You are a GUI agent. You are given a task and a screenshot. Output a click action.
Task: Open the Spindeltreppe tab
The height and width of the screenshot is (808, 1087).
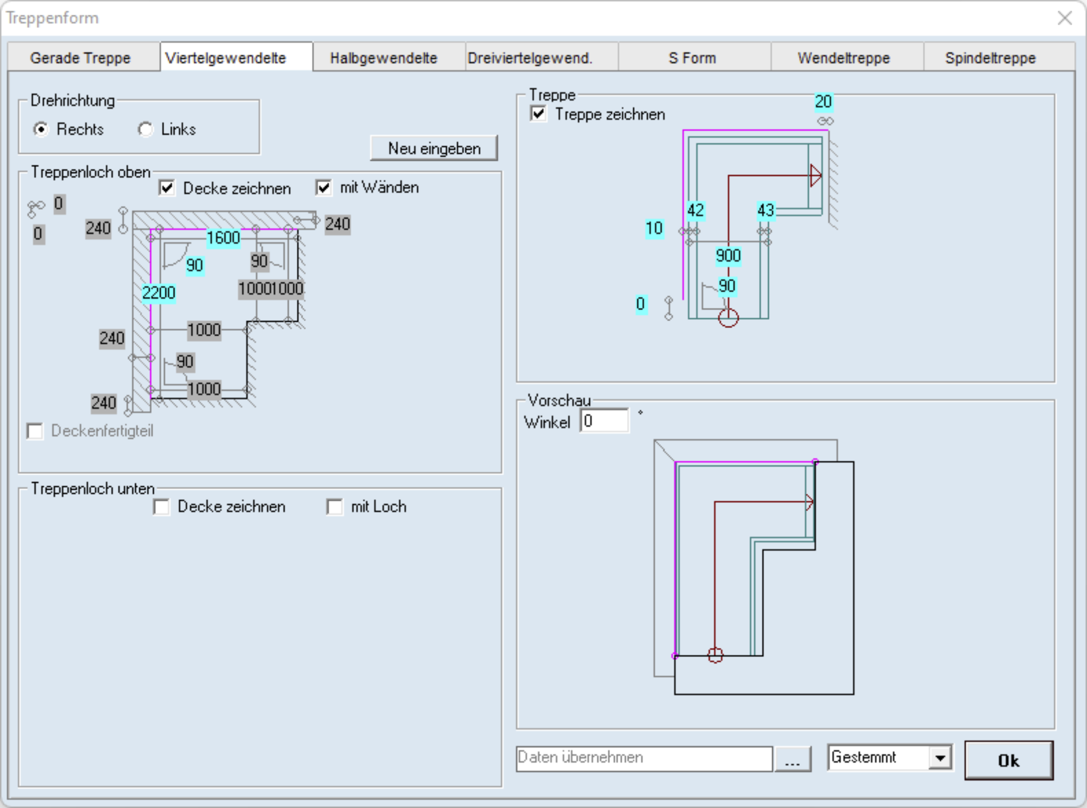tap(999, 58)
